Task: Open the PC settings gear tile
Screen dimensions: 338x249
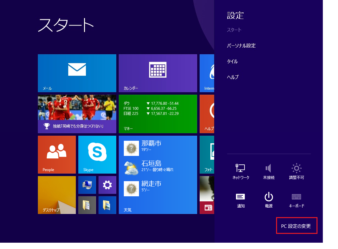Action: [107, 185]
